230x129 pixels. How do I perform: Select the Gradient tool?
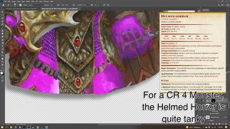coord(3,43)
